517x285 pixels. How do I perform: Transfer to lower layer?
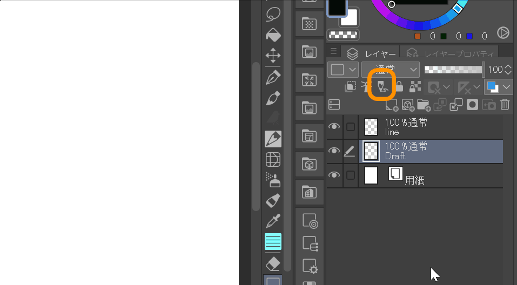click(440, 105)
